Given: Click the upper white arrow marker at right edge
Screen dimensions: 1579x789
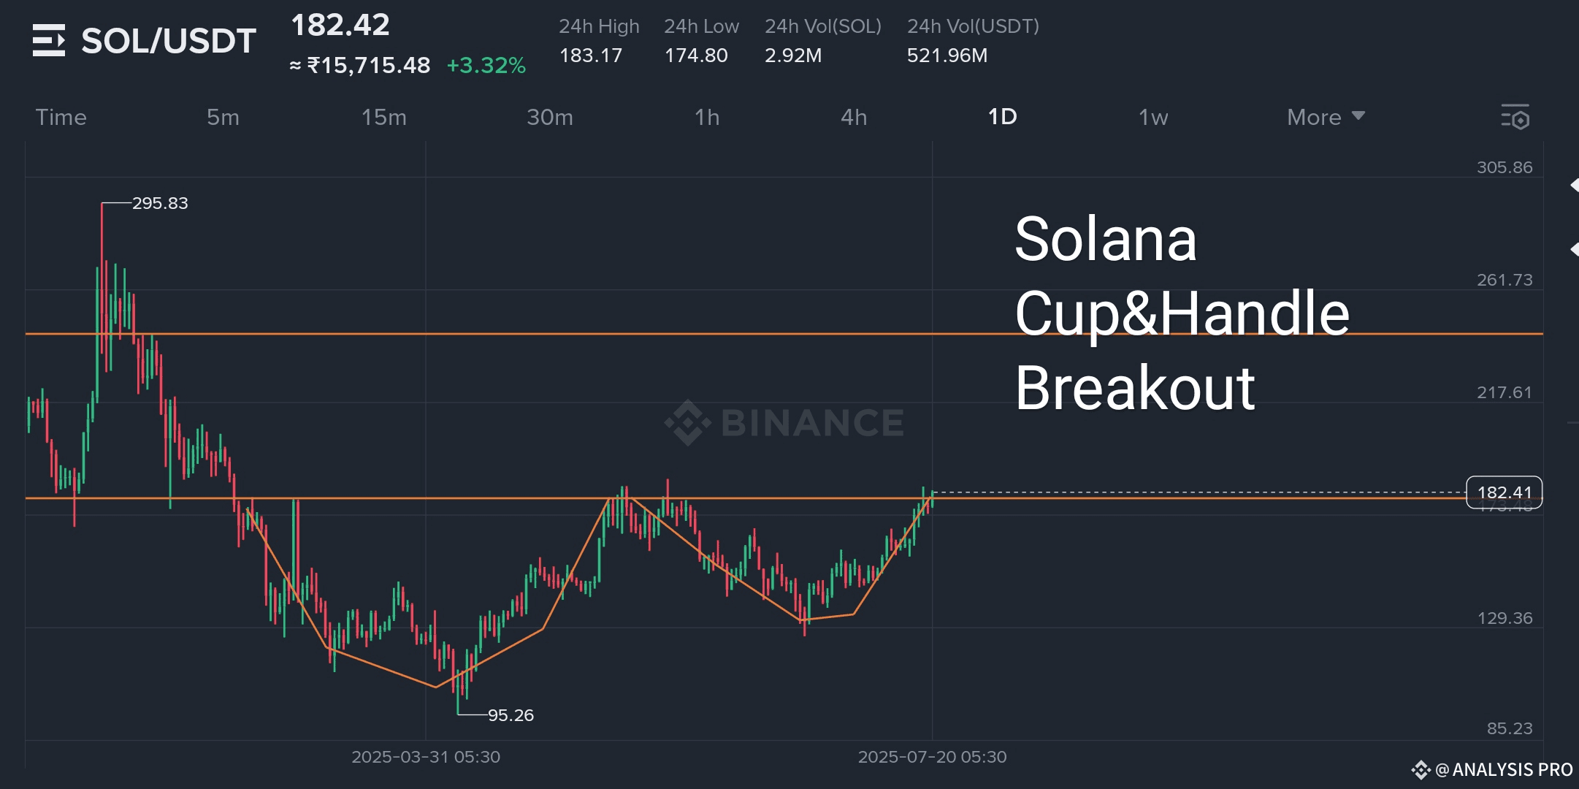Looking at the screenshot, I should 1575,186.
